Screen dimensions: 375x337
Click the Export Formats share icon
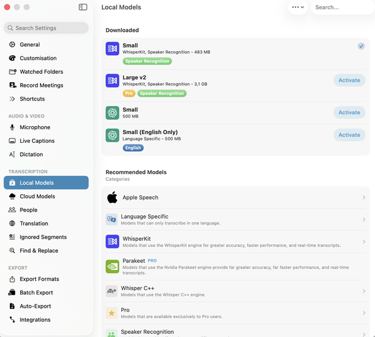(x=12, y=279)
